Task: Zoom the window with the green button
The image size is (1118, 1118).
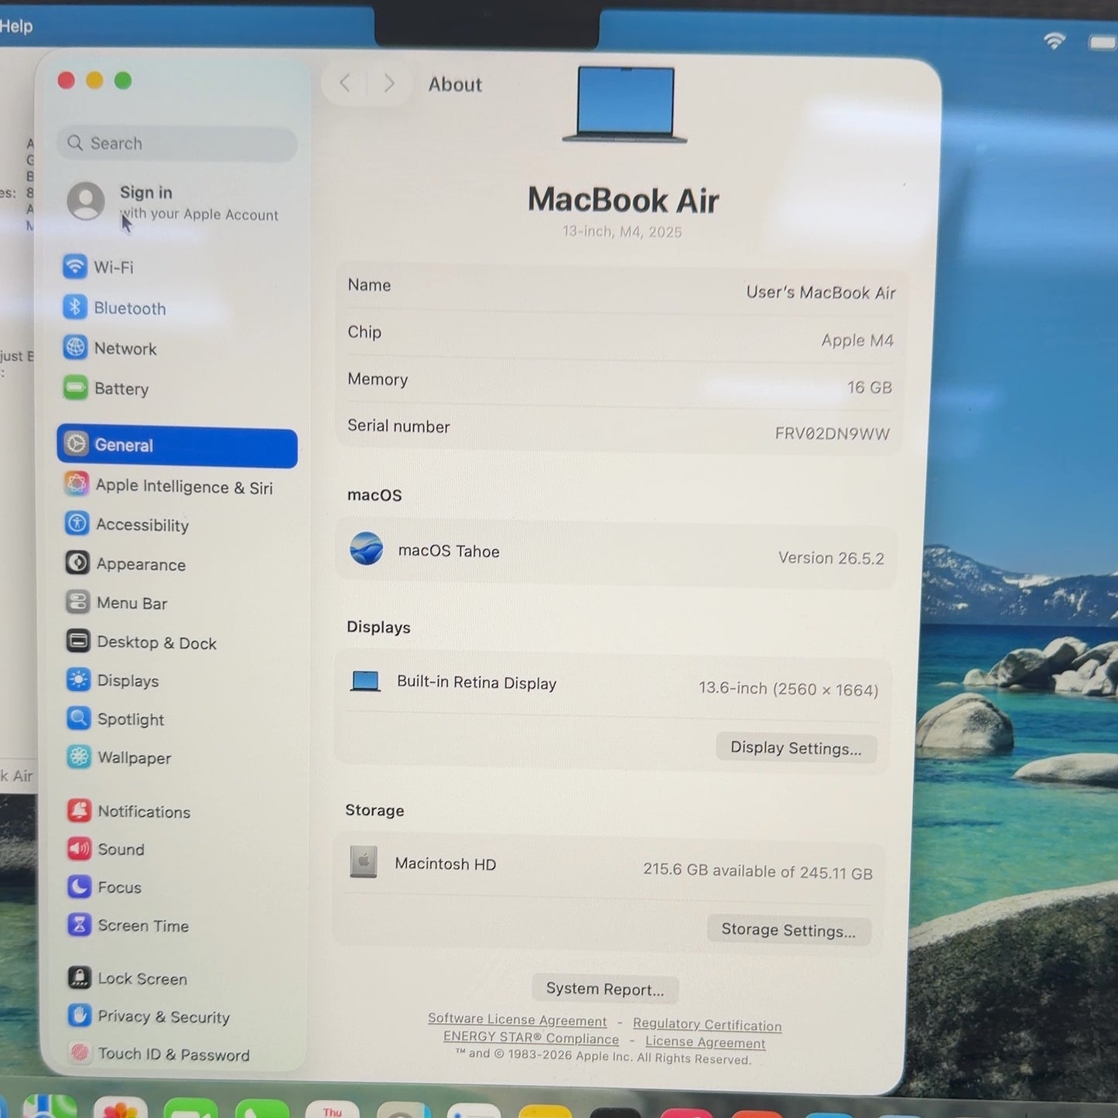Action: point(123,80)
